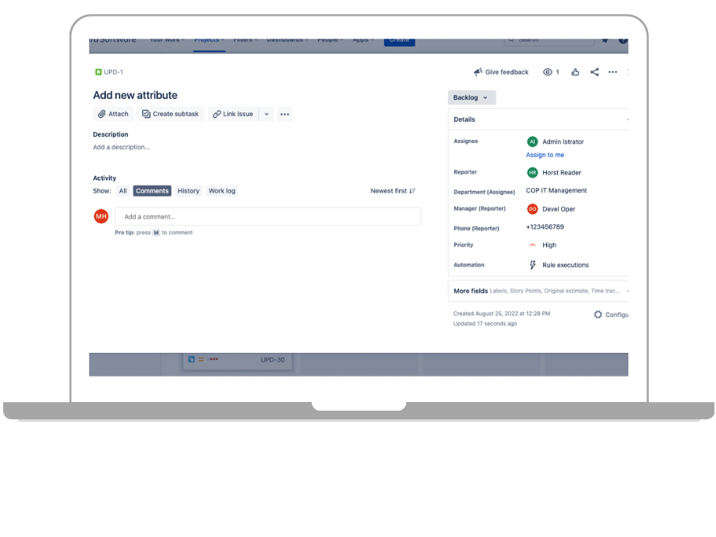Click the green story issue type icon

click(x=98, y=72)
